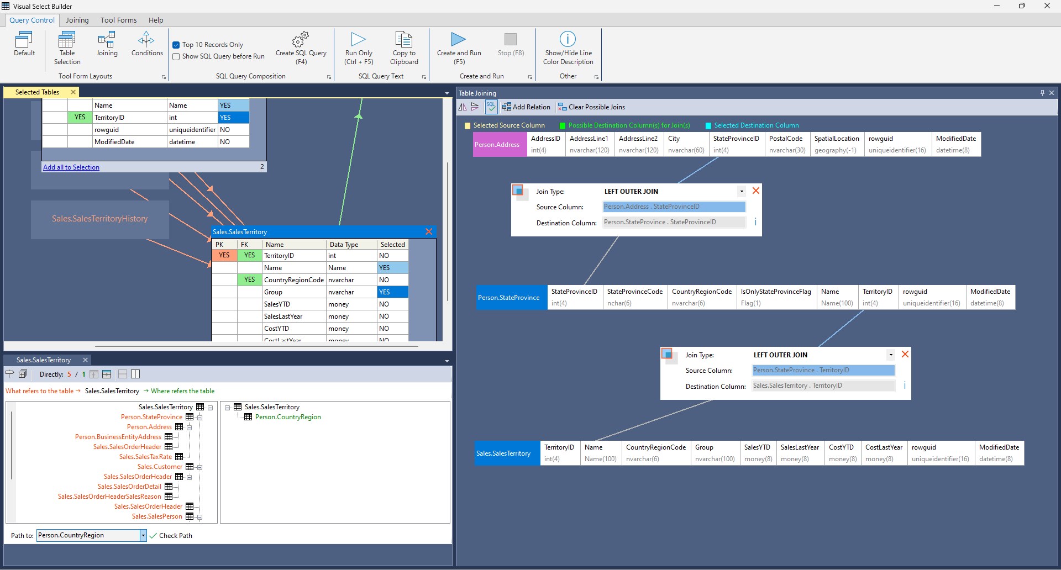Toggle Selected for Name in Sales.SalesTerritory

click(x=393, y=268)
